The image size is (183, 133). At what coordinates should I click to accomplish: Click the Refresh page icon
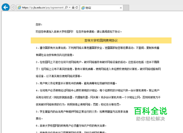76,7
